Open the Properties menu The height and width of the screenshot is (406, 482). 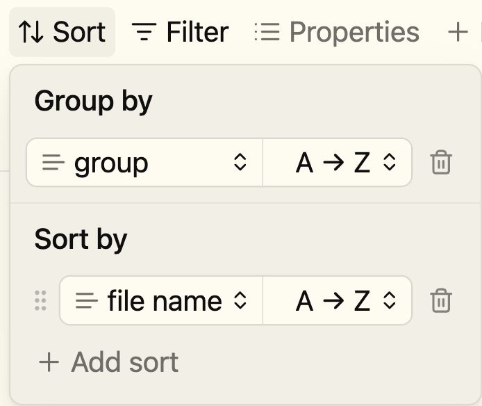pos(354,32)
